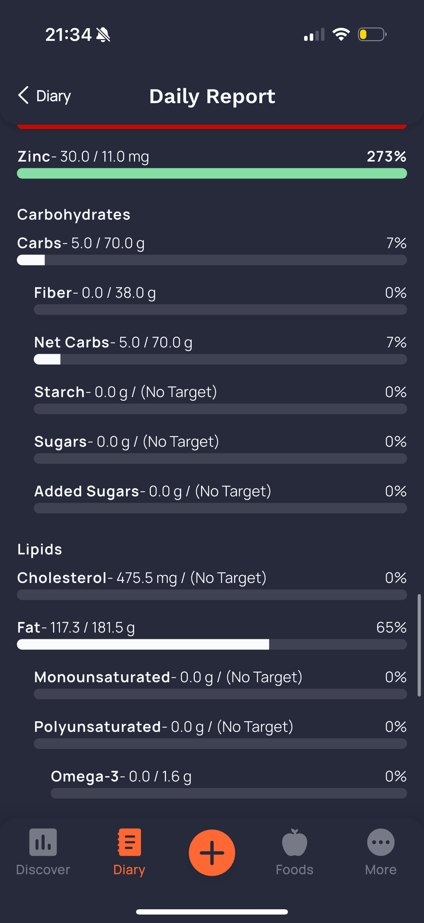Select the Zinc nutrient row
The width and height of the screenshot is (424, 923).
(212, 157)
